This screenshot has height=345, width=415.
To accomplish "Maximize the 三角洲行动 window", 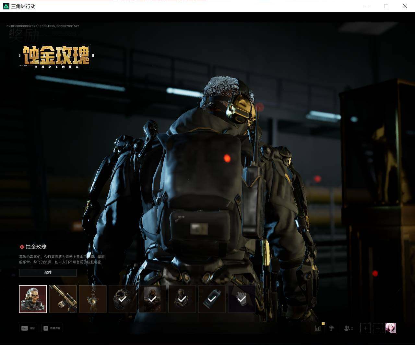I will click(386, 6).
